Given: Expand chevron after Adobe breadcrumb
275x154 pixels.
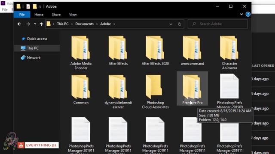Looking at the screenshot, I should click(x=114, y=24).
